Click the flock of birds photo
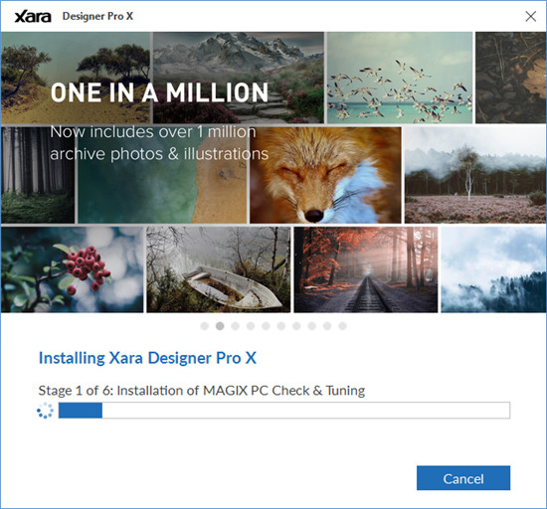This screenshot has width=547, height=509. coord(400,78)
